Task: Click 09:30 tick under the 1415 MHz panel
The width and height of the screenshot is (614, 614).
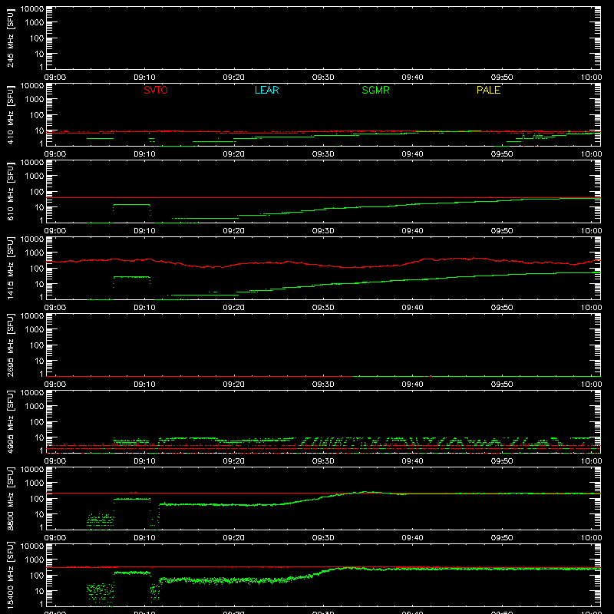Action: [x=323, y=308]
